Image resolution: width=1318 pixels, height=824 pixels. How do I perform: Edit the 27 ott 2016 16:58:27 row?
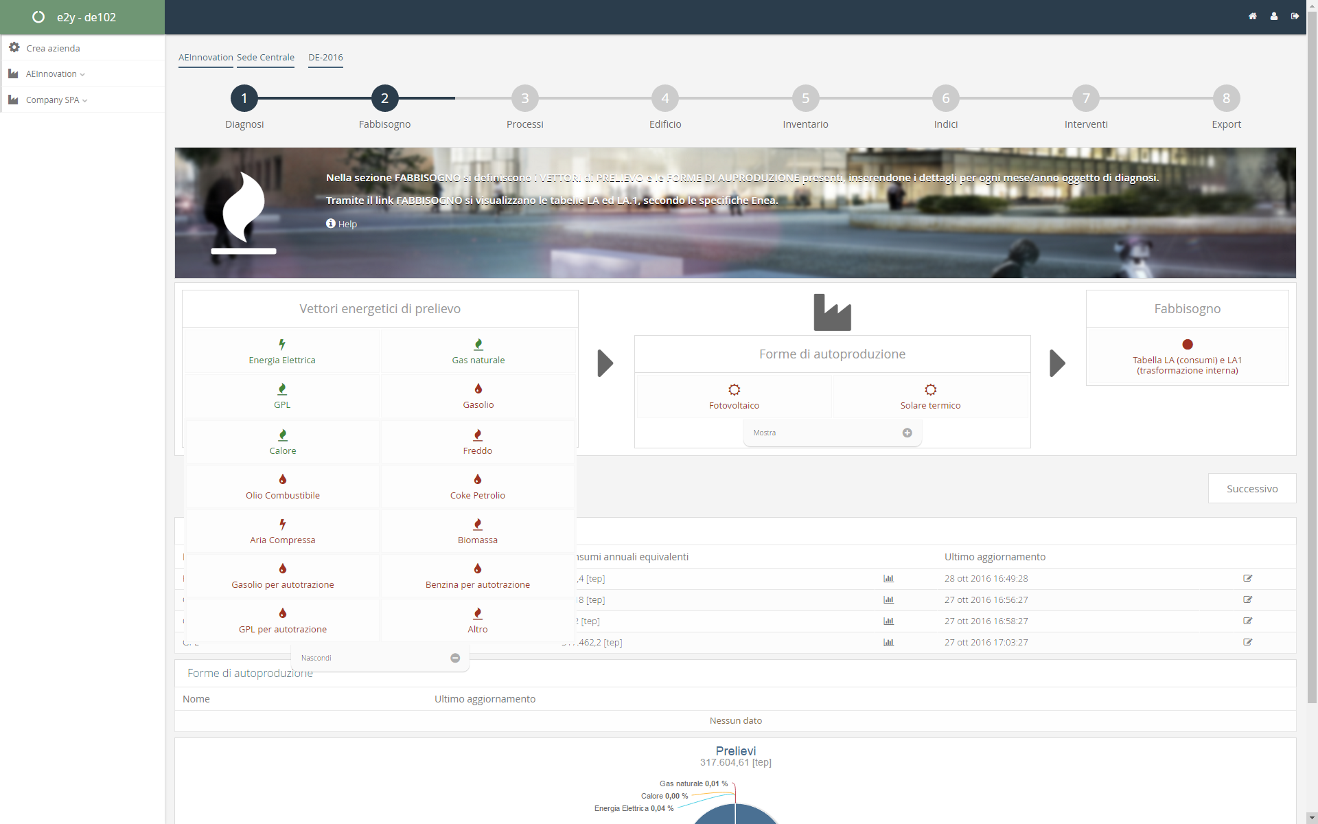click(x=1248, y=621)
